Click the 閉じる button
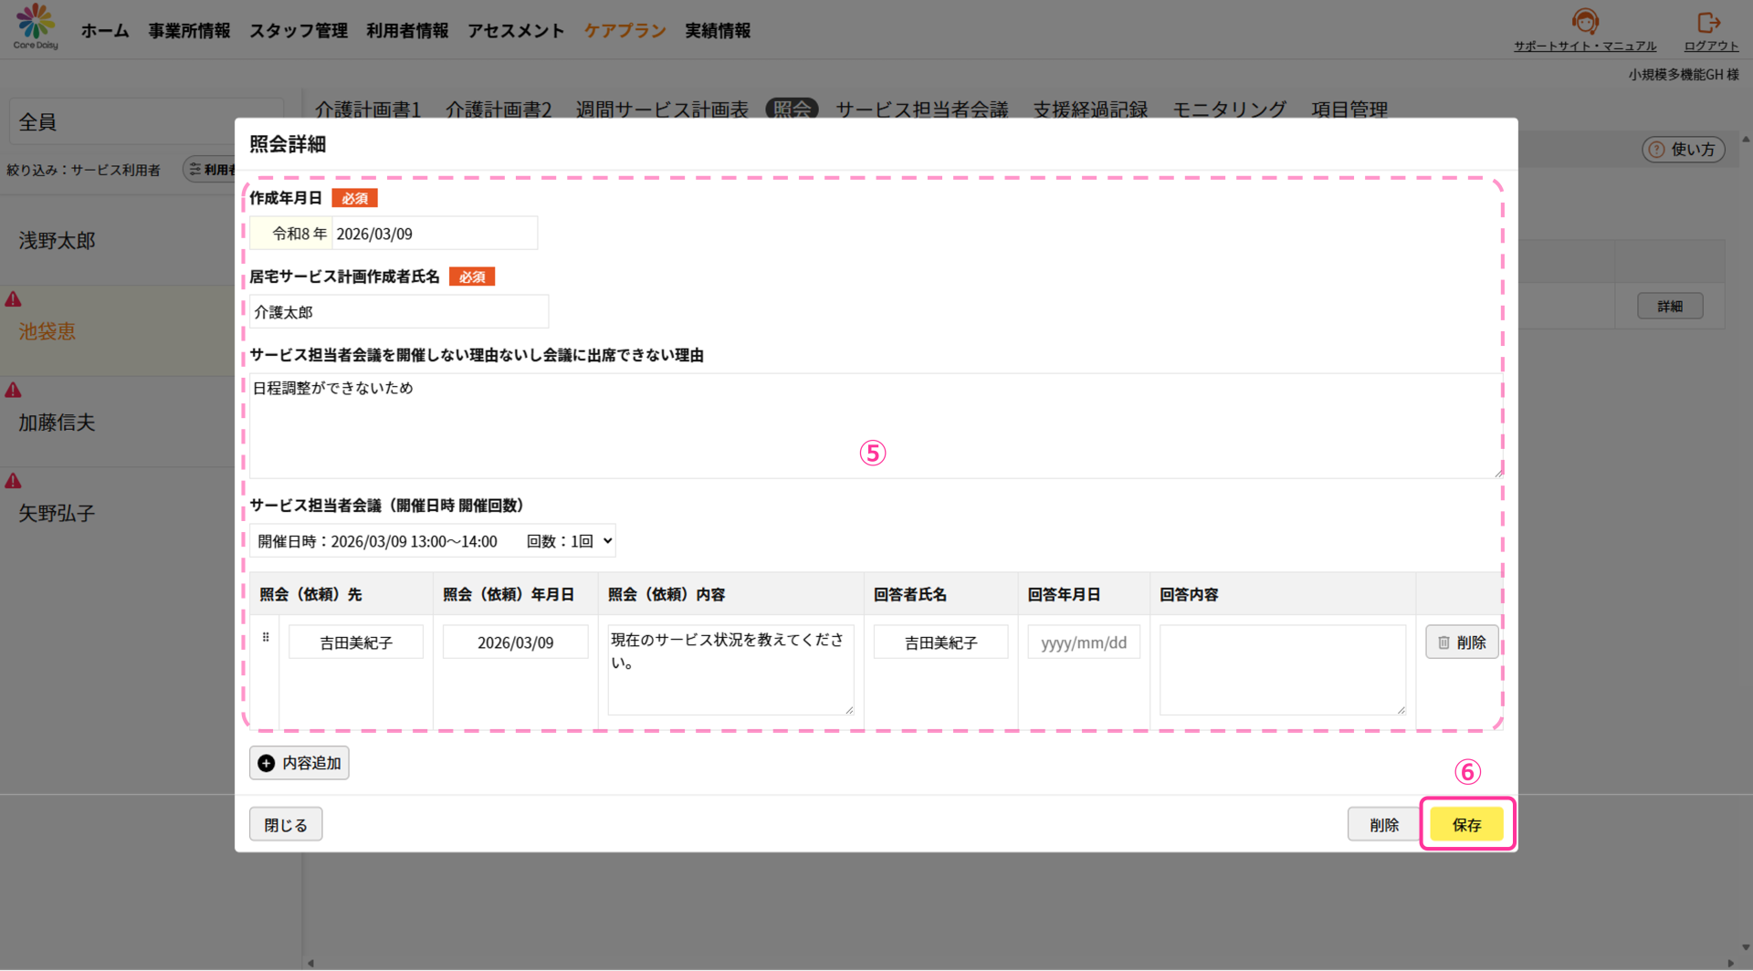The image size is (1753, 971). [x=286, y=825]
